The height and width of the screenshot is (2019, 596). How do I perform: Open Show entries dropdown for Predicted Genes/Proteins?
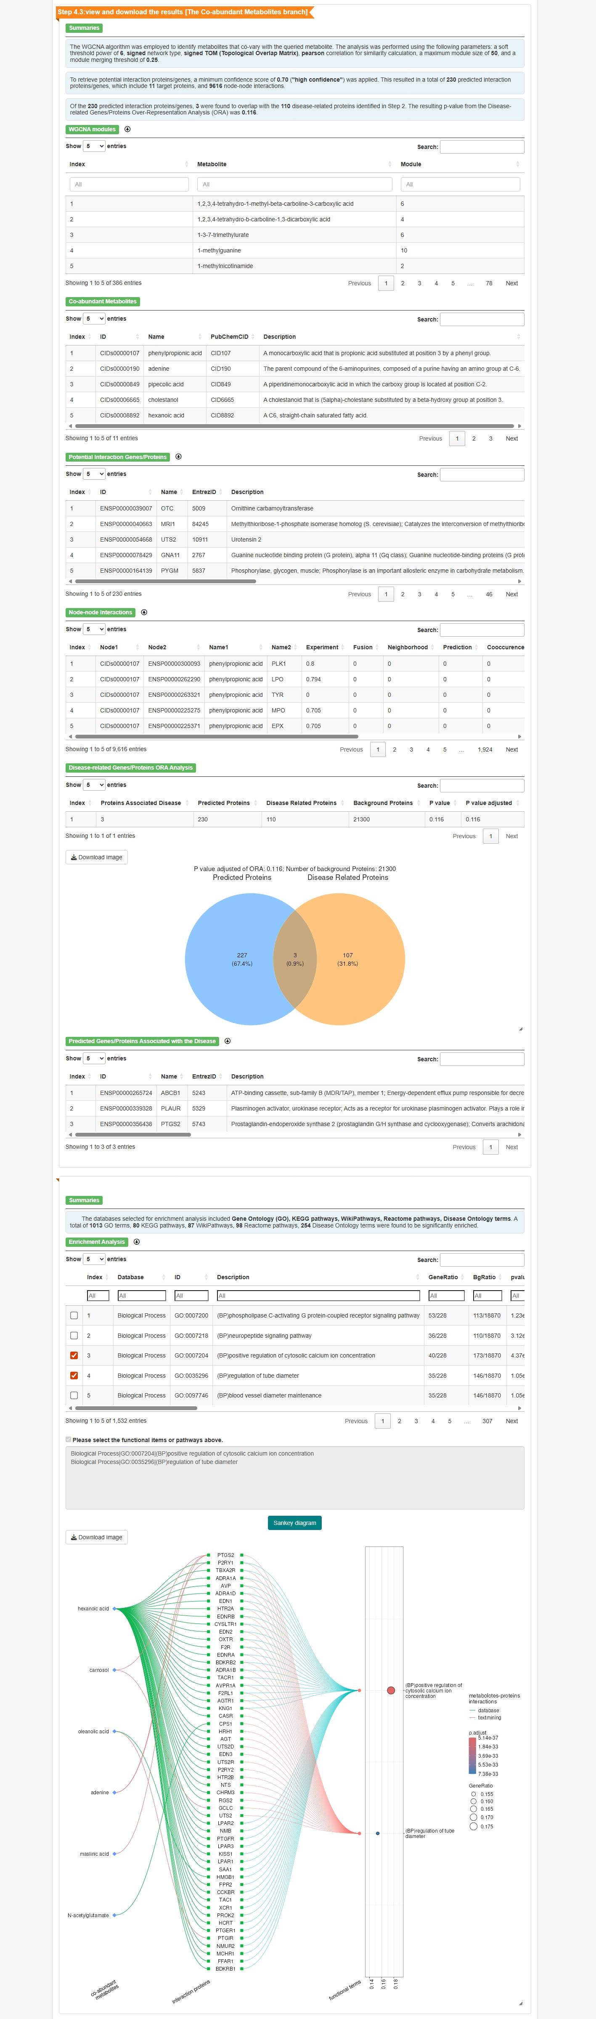94,1058
